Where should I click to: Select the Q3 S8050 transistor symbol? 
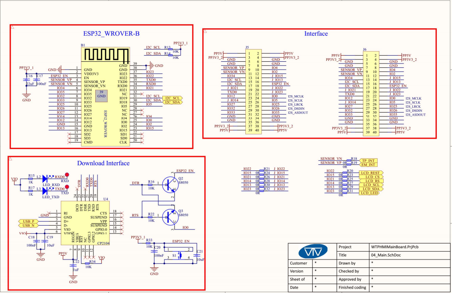pos(170,217)
